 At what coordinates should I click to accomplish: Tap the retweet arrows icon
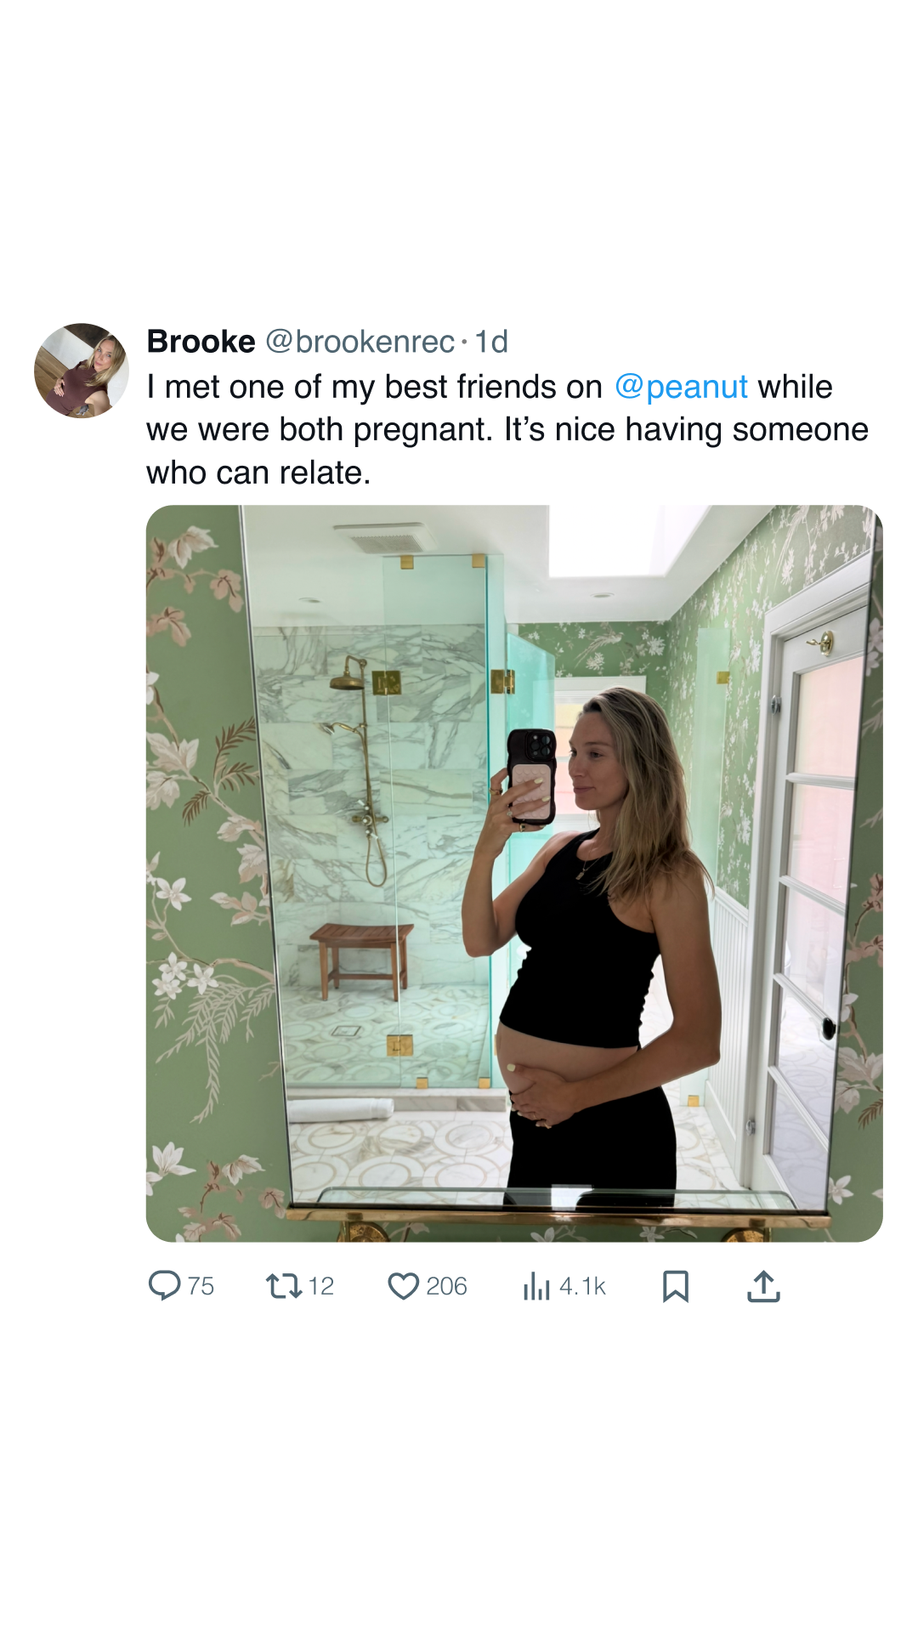click(x=284, y=1285)
